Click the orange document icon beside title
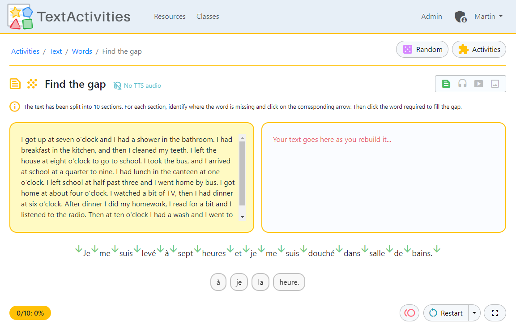This screenshot has width=516, height=329. (x=15, y=84)
